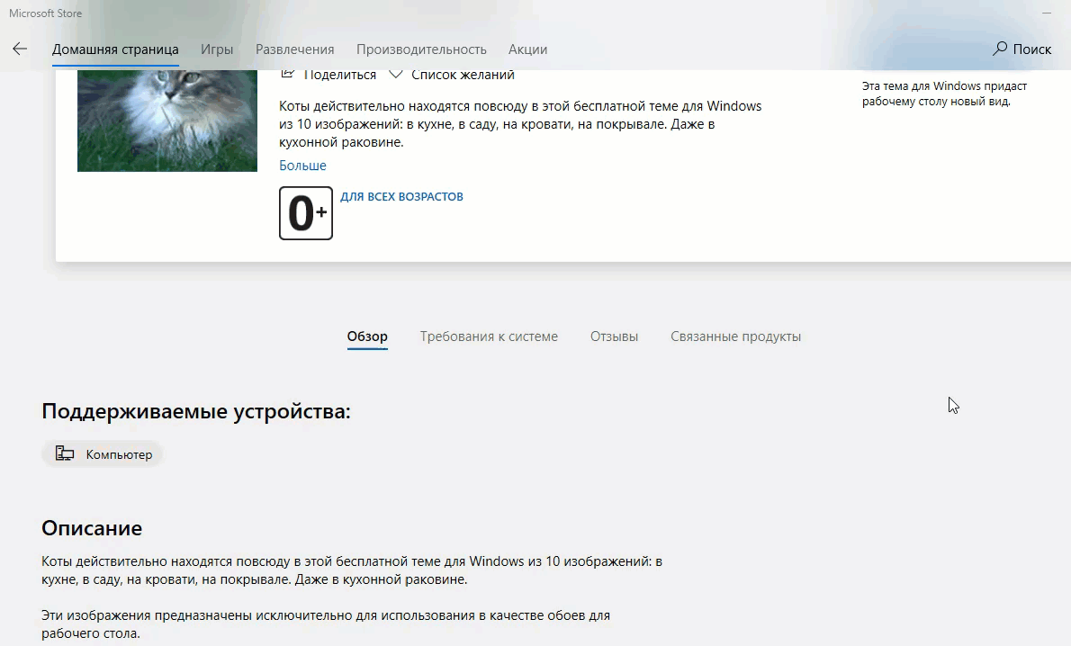Click the Компьютер device chip
The image size is (1071, 646).
(103, 454)
